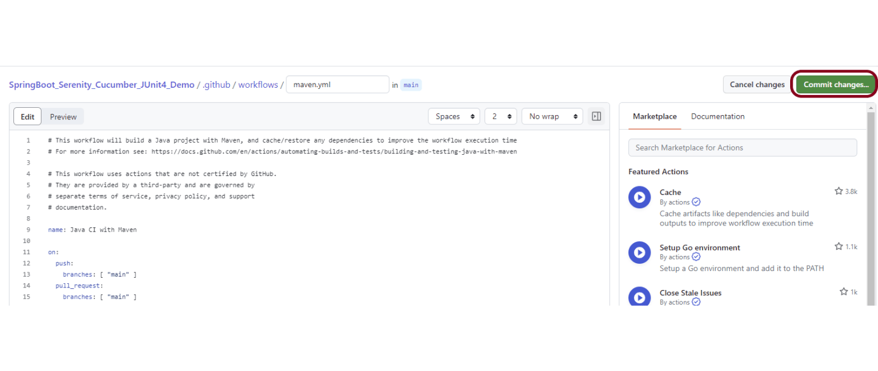Click the Search Marketplace for Actions field
The width and height of the screenshot is (878, 371).
pos(743,147)
